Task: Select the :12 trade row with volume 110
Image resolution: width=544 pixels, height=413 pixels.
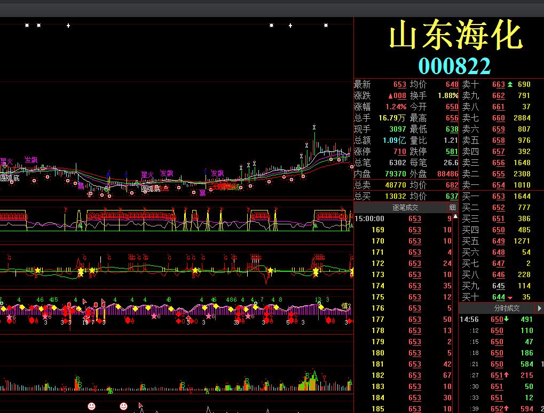Action: point(501,330)
